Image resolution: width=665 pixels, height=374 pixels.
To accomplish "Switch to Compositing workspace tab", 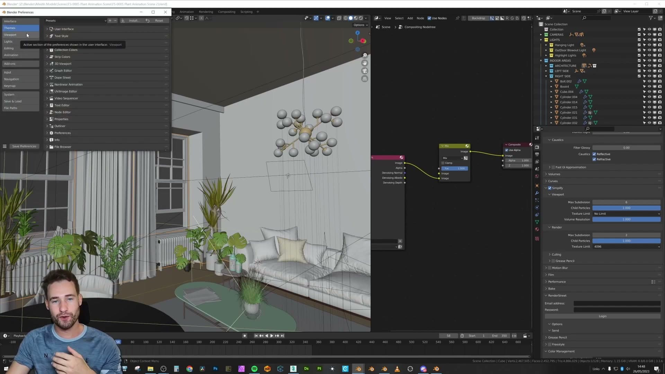I will click(x=227, y=12).
